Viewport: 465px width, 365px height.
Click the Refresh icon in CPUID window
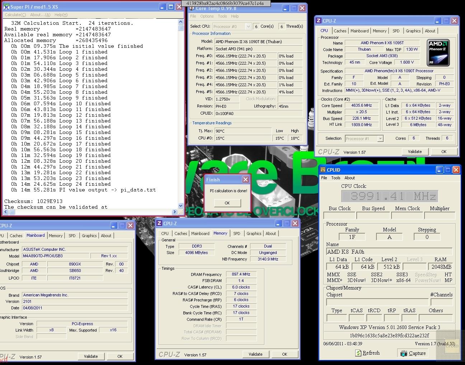click(x=358, y=353)
